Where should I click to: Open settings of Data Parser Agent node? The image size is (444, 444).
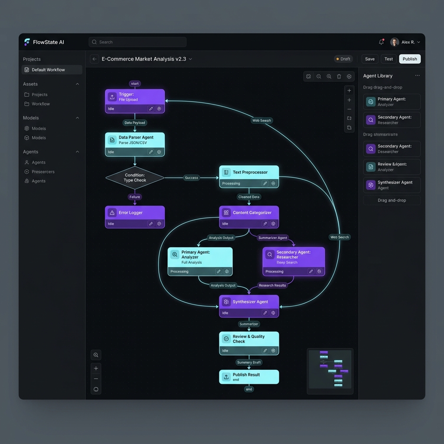click(159, 152)
